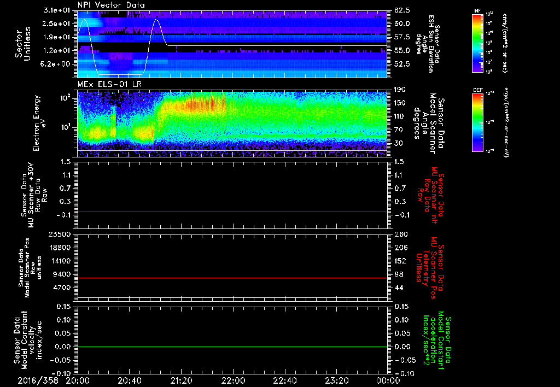The image size is (560, 387).
Task: Click the "62.5" sun elevation tick
Action: tap(402, 10)
